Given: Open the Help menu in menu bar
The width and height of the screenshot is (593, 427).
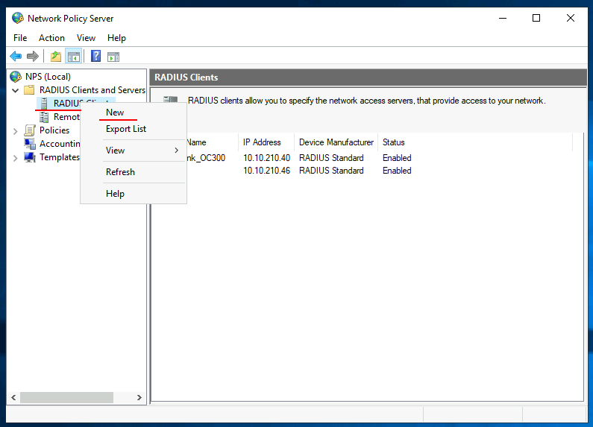Looking at the screenshot, I should point(116,38).
